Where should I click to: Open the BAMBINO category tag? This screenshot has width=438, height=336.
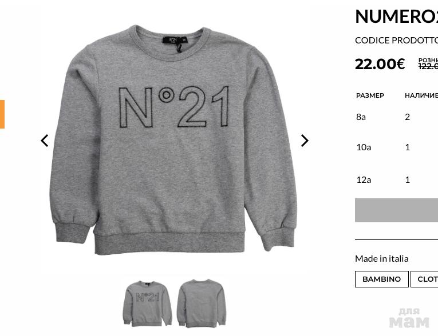(x=381, y=279)
